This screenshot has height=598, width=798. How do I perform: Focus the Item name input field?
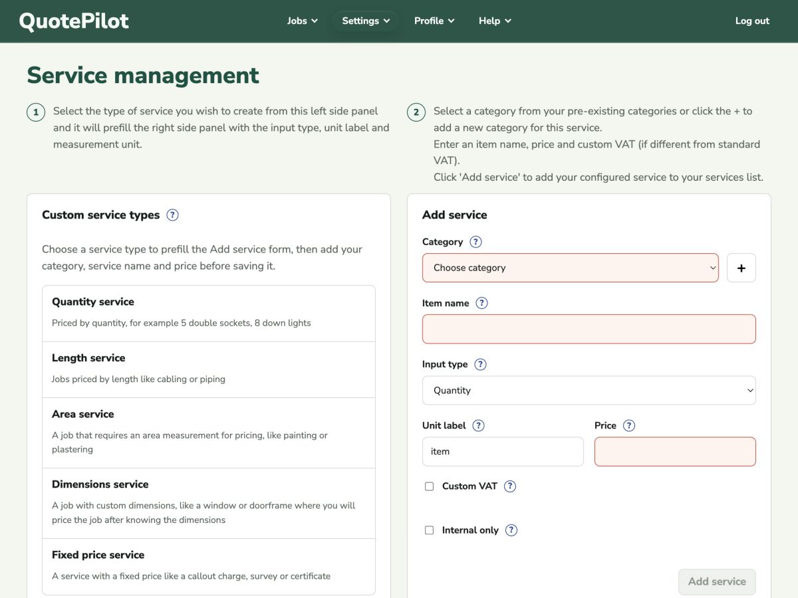pyautogui.click(x=589, y=329)
